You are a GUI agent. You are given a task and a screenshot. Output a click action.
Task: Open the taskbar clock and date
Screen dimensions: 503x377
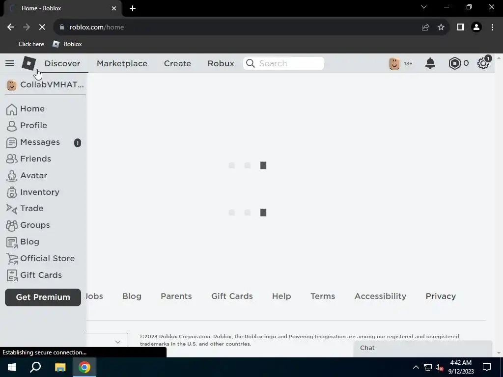tap(461, 367)
